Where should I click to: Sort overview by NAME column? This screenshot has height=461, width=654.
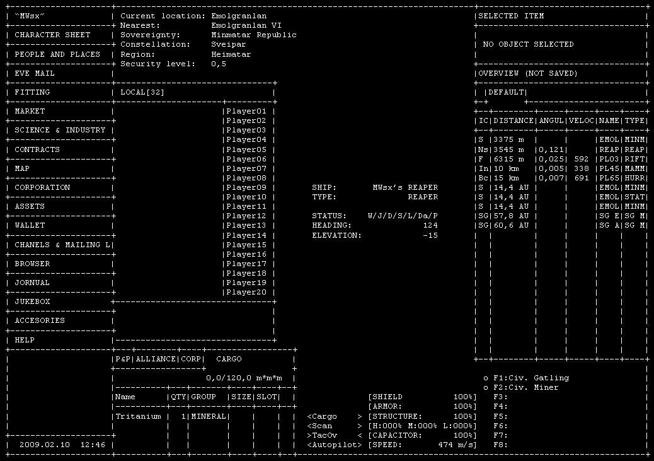pos(609,120)
